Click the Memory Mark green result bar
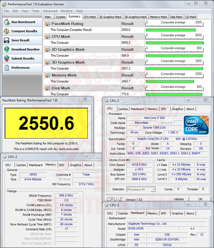 pos(170,81)
